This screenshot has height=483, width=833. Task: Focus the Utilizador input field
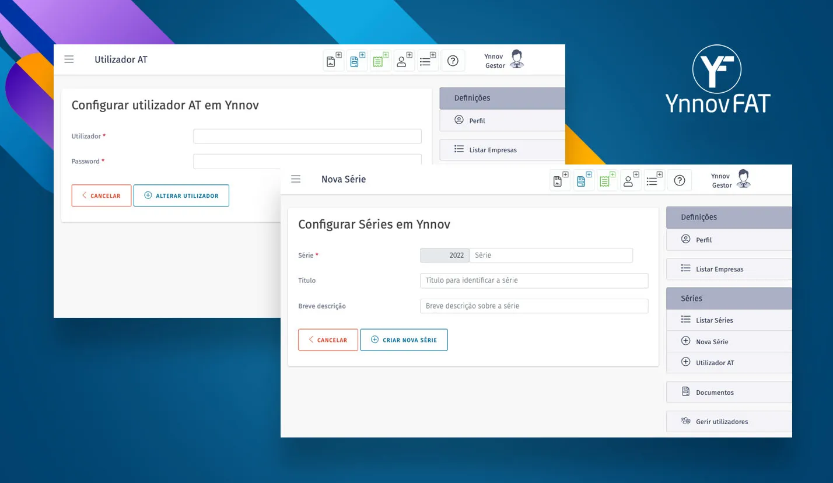pos(307,136)
